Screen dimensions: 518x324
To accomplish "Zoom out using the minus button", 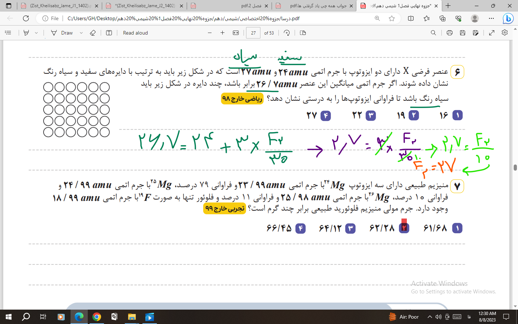I will point(210,33).
